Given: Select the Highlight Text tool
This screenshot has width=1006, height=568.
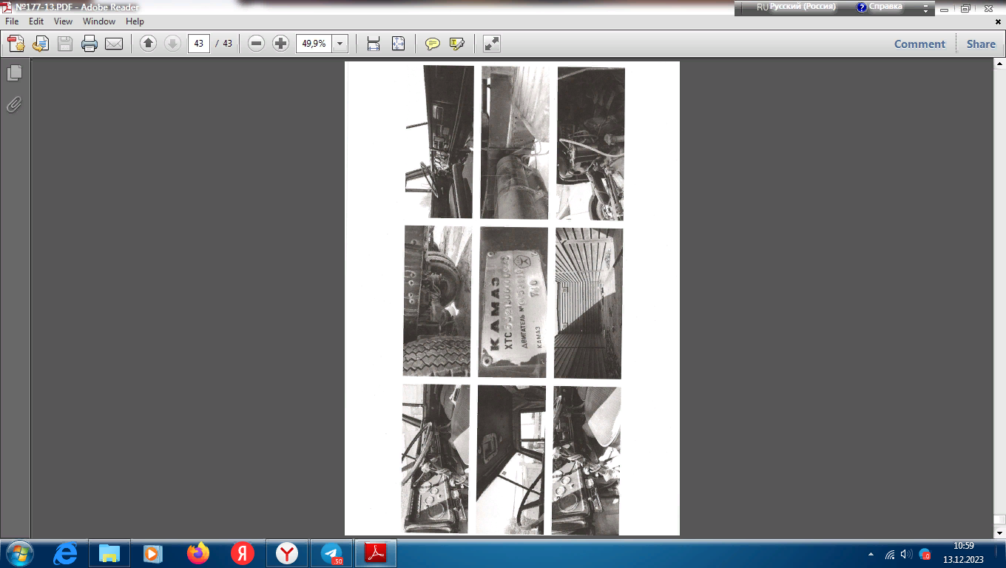Looking at the screenshot, I should coord(457,44).
